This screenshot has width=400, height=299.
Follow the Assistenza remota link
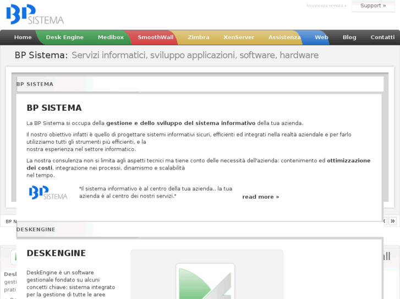[326, 5]
